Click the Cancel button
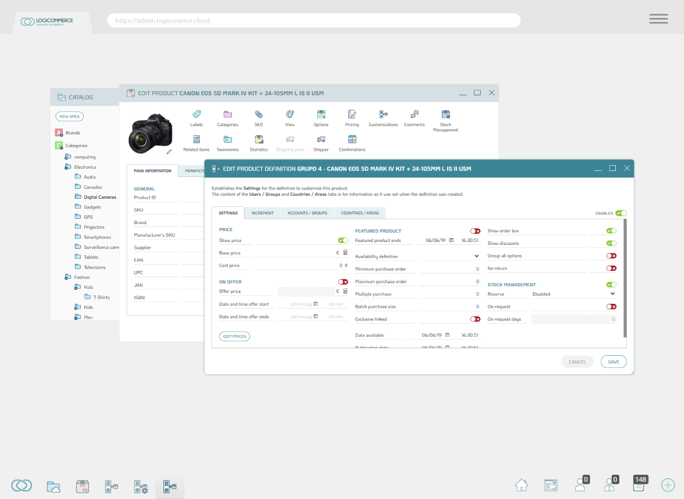 point(577,362)
